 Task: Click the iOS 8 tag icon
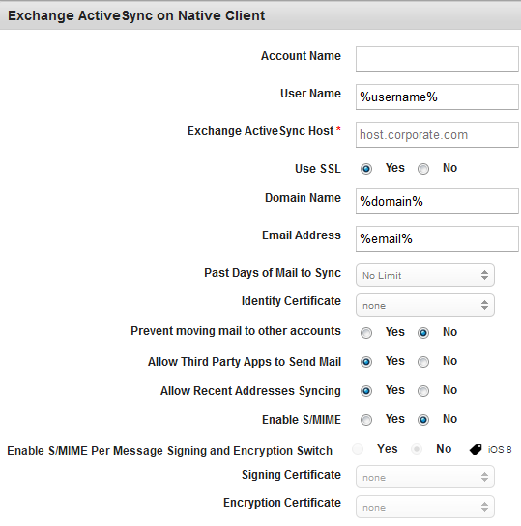coord(476,449)
